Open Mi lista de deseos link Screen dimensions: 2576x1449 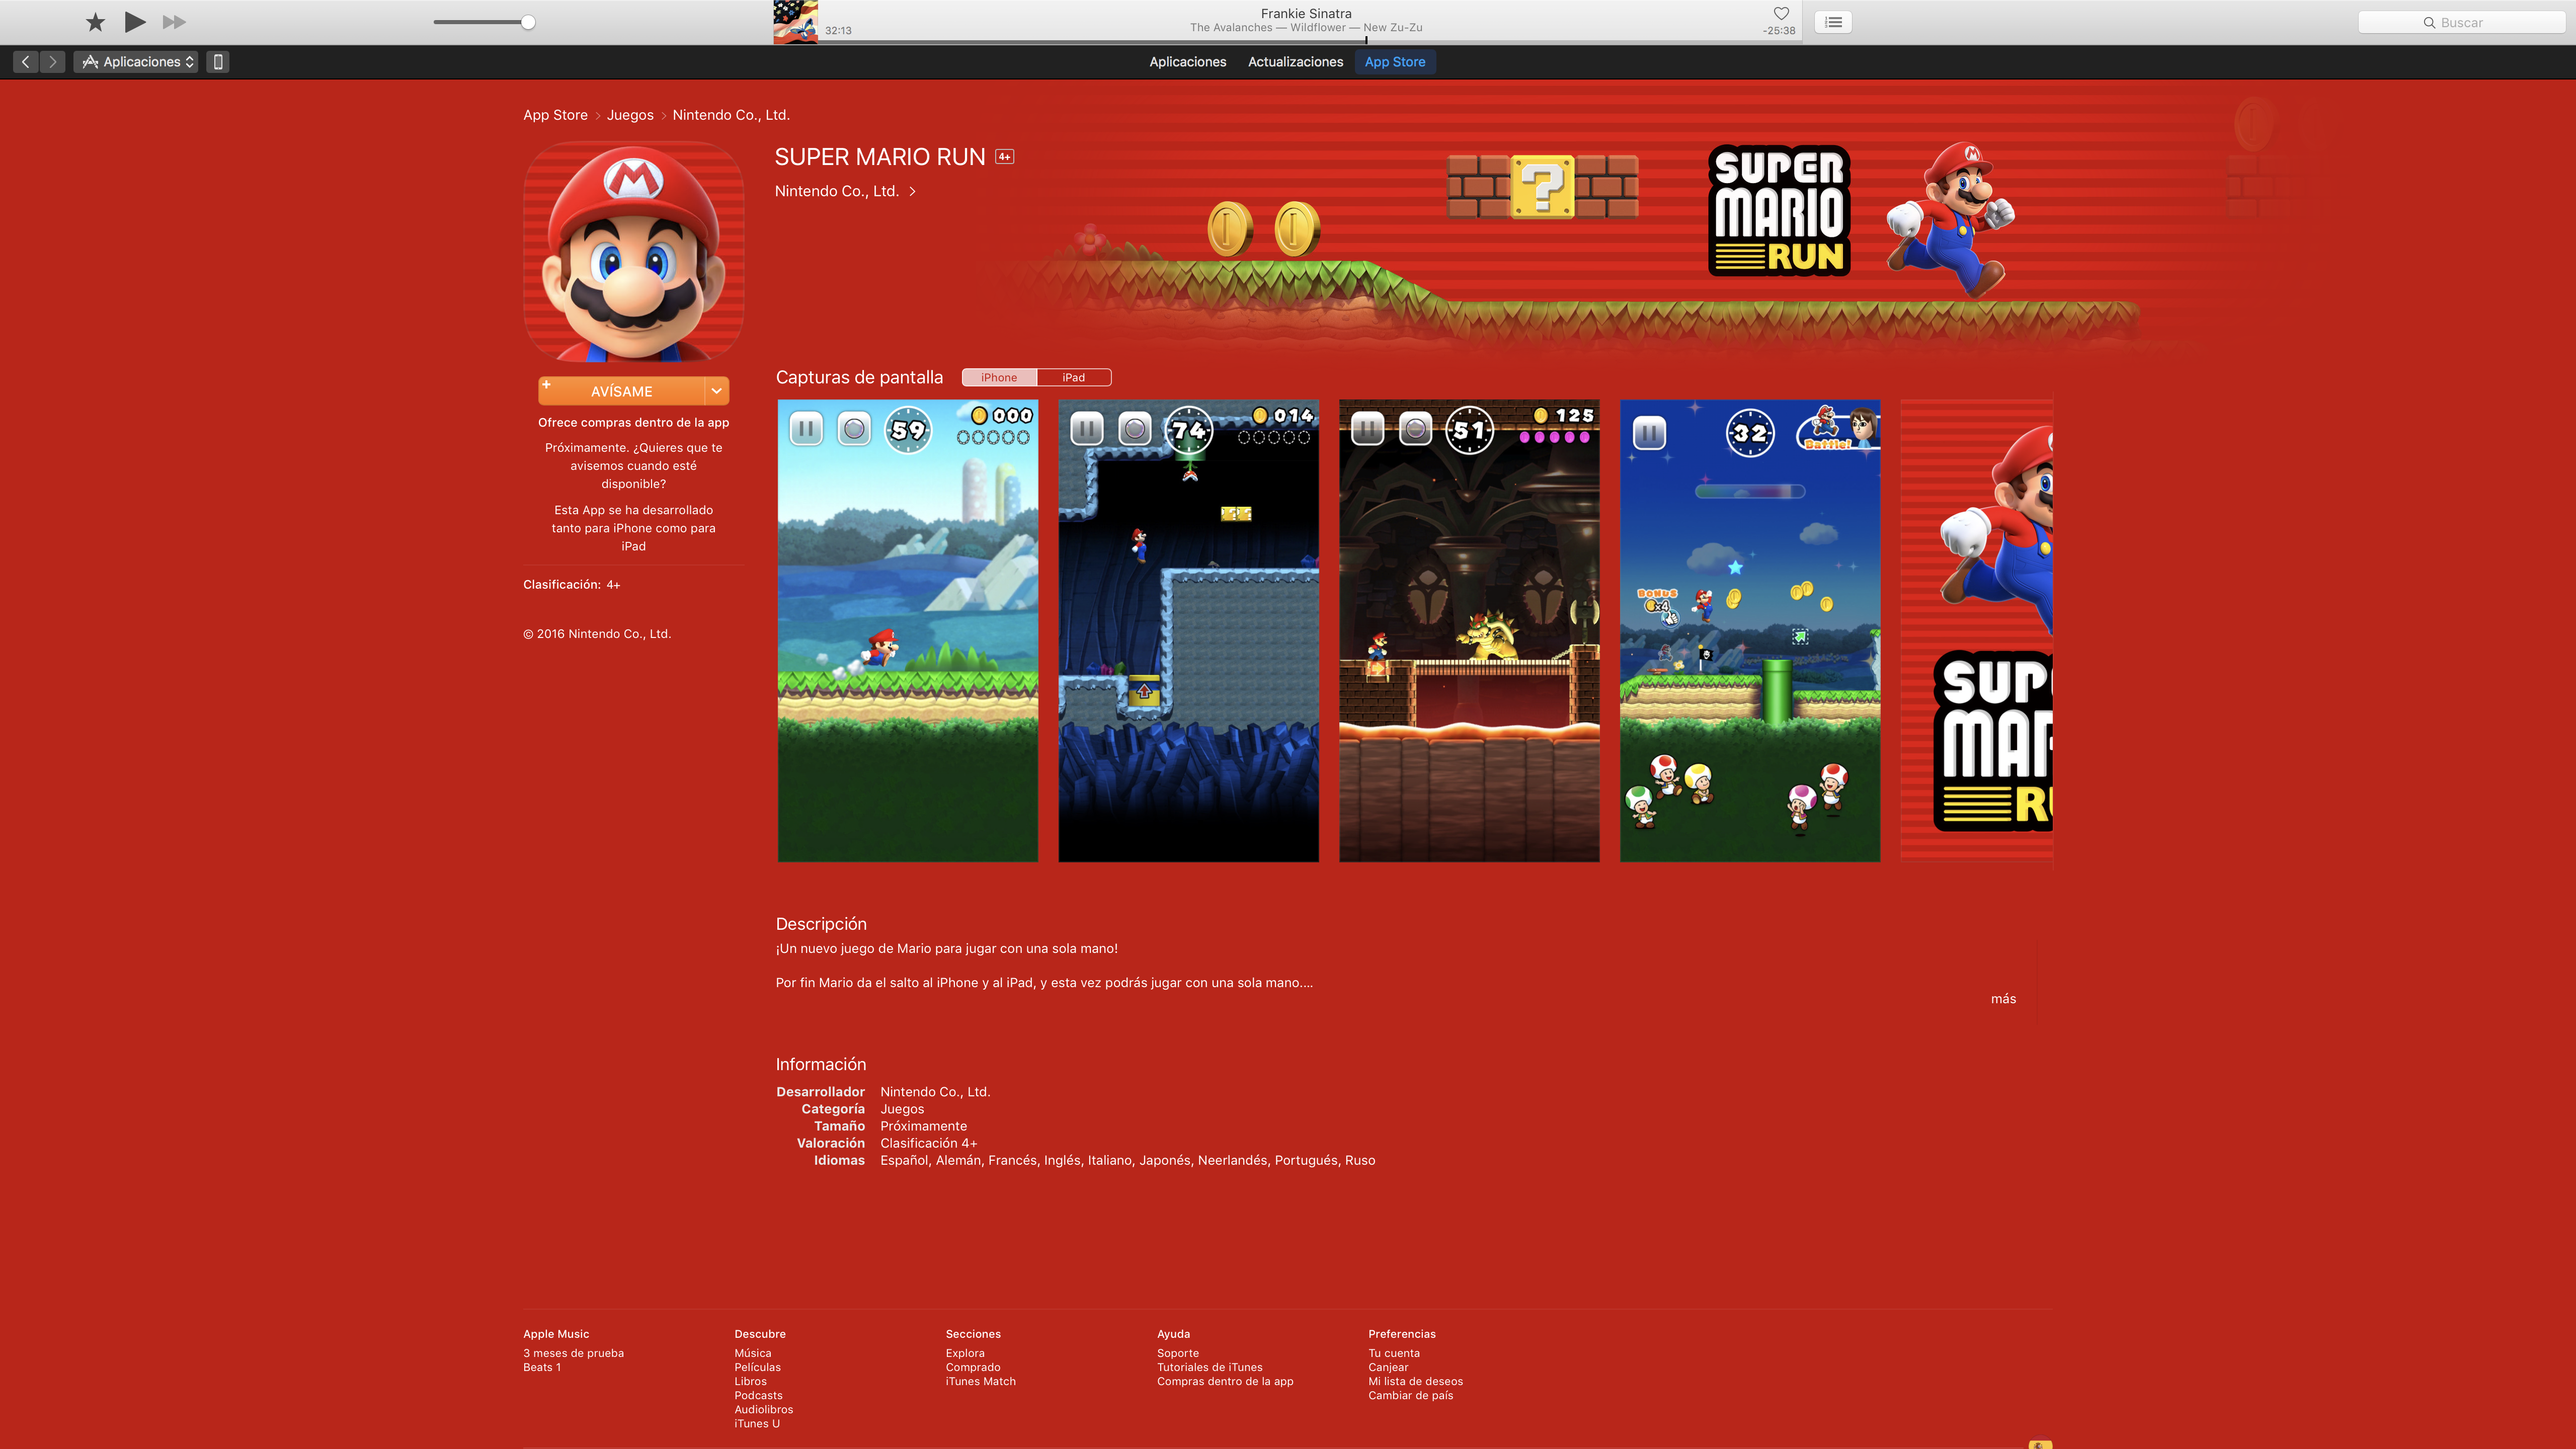pyautogui.click(x=1415, y=1381)
